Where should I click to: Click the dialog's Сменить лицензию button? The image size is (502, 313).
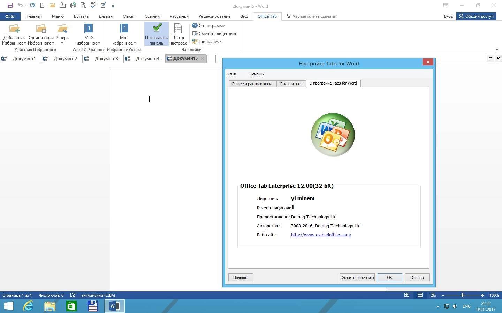[x=357, y=278]
